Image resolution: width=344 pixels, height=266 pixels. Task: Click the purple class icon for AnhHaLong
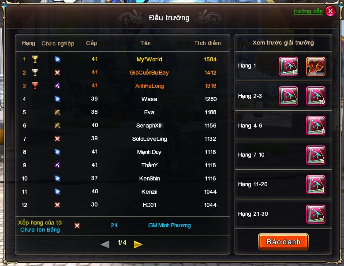coord(57,86)
